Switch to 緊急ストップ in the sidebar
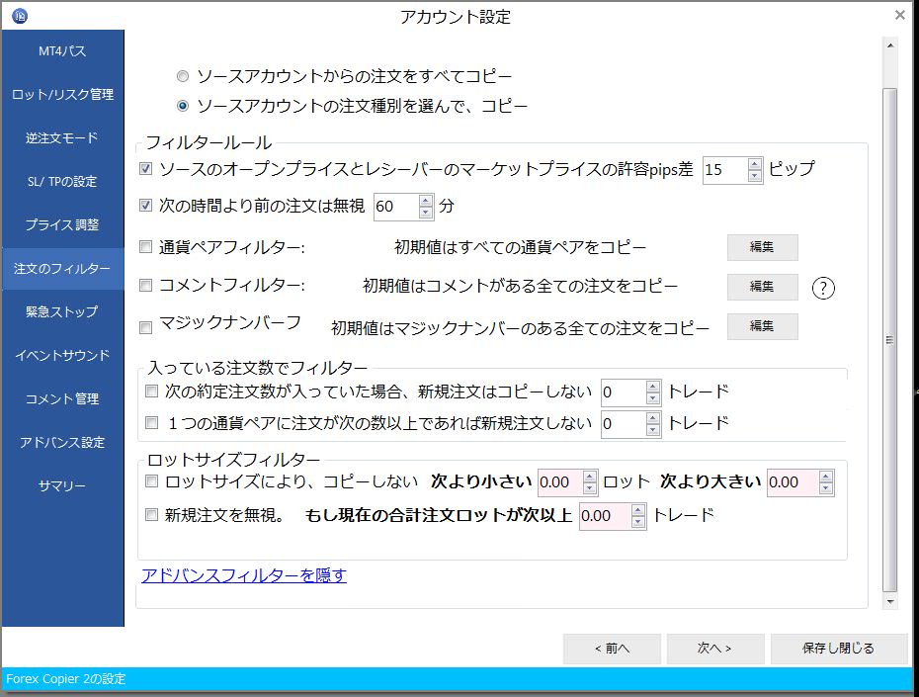 point(61,310)
